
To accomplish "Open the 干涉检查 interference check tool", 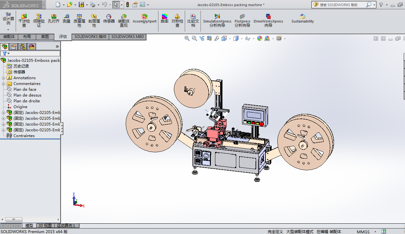I will point(24,20).
